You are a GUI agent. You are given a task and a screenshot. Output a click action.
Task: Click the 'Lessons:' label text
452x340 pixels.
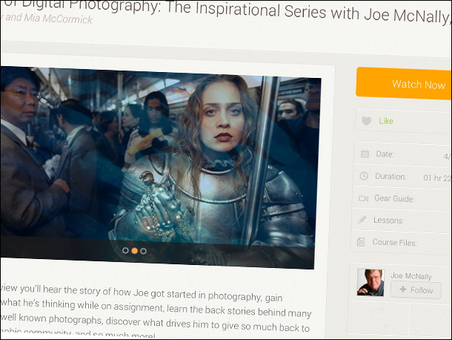388,220
